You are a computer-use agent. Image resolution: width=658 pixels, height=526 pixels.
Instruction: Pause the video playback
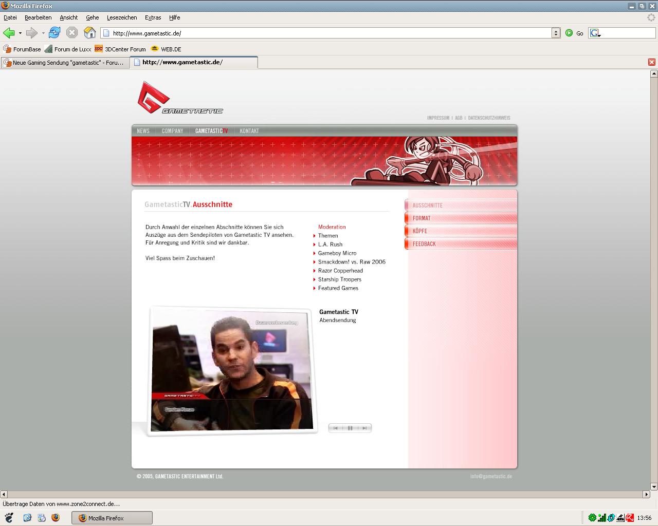tap(350, 428)
